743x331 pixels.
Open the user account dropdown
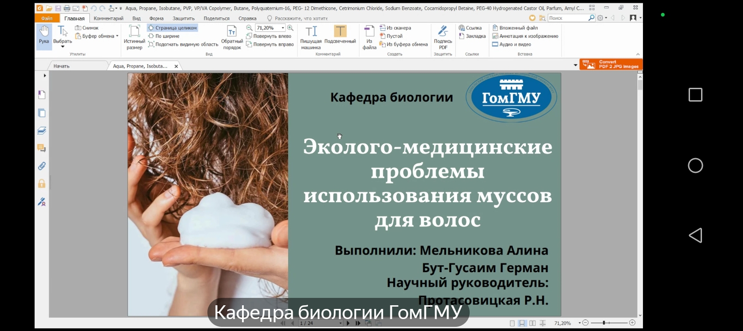tap(636, 18)
